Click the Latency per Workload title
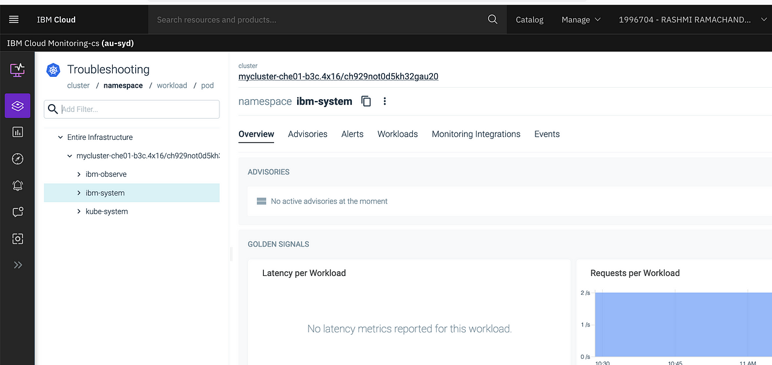The height and width of the screenshot is (365, 772). tap(304, 274)
